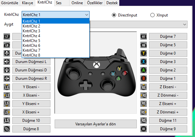Choose KntrlChz 3 in the list
195x137 pixels.
(56, 31)
